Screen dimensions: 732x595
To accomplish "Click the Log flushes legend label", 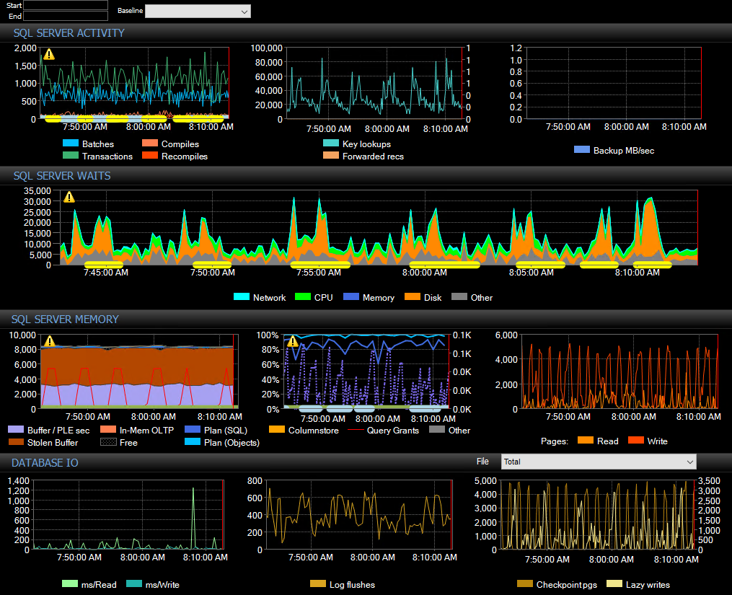I will coord(351,584).
